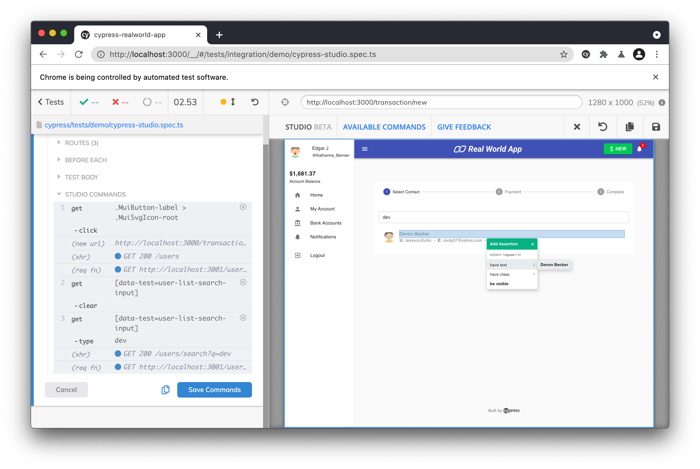Click the Add Assertion close X button

[532, 244]
